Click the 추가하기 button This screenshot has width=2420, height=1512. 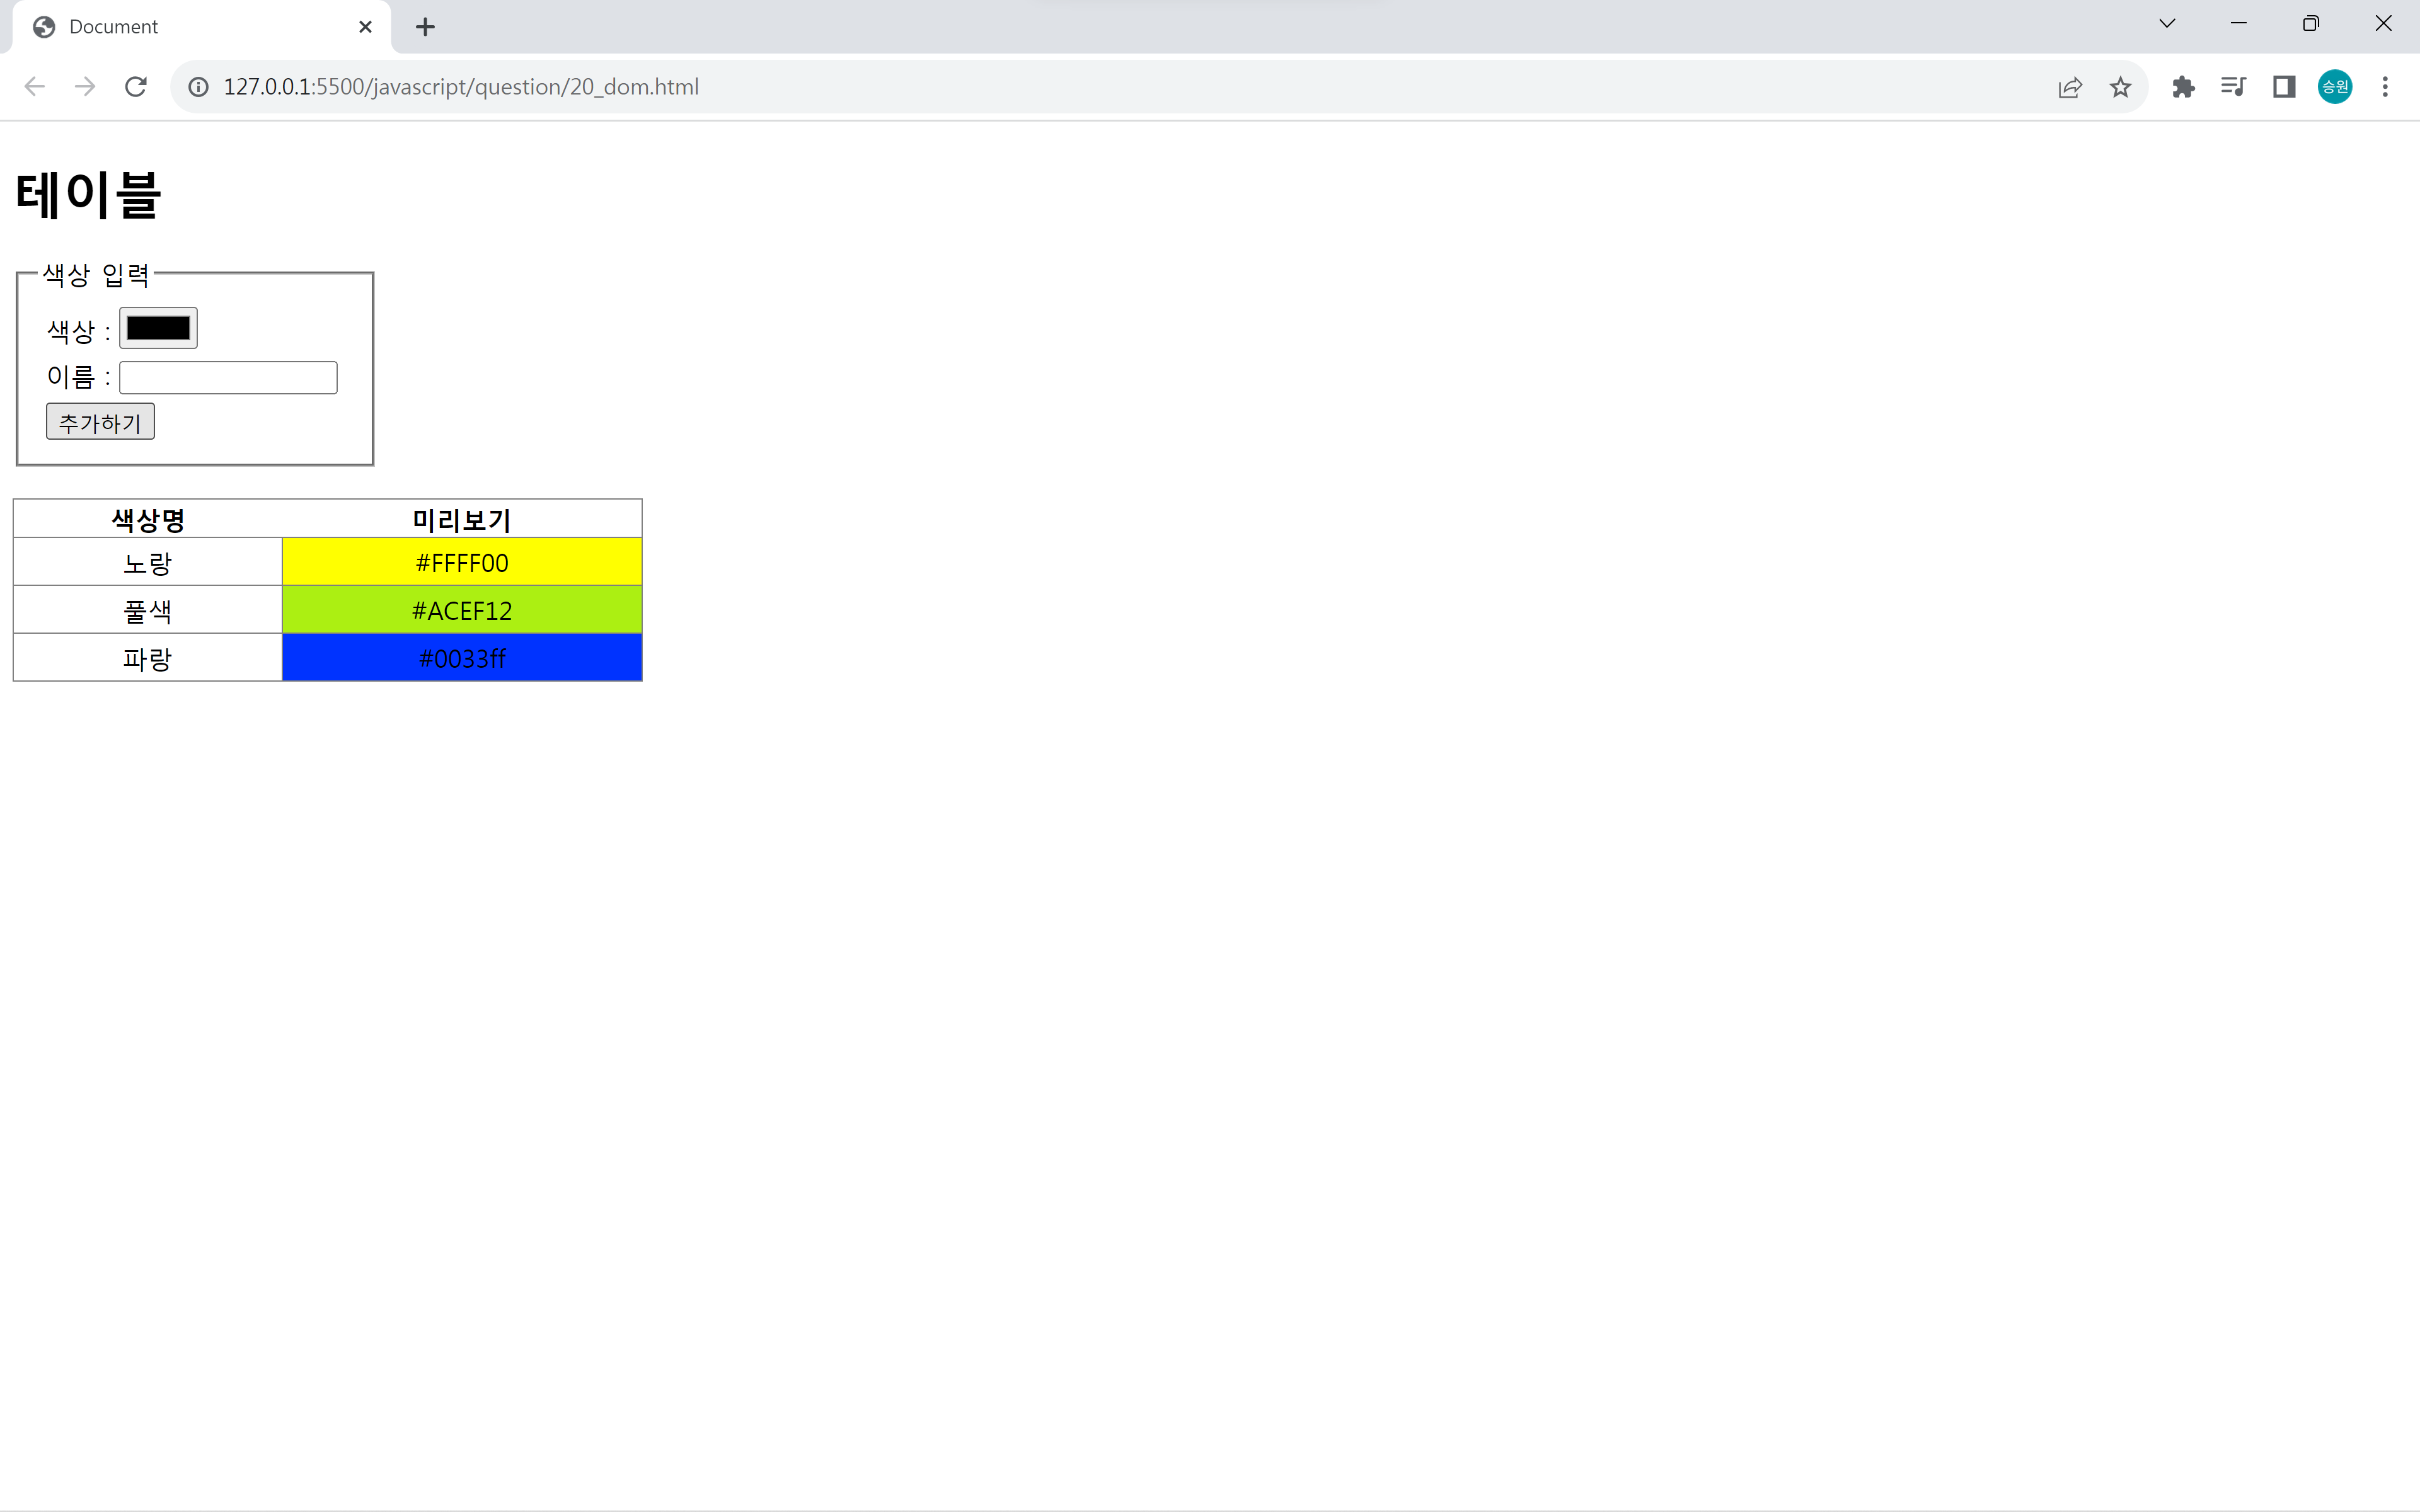coord(100,422)
